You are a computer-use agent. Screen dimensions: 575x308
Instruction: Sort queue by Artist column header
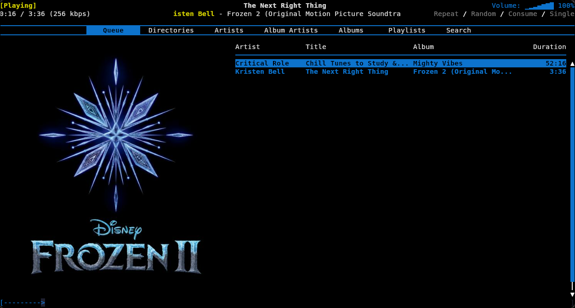pos(248,47)
